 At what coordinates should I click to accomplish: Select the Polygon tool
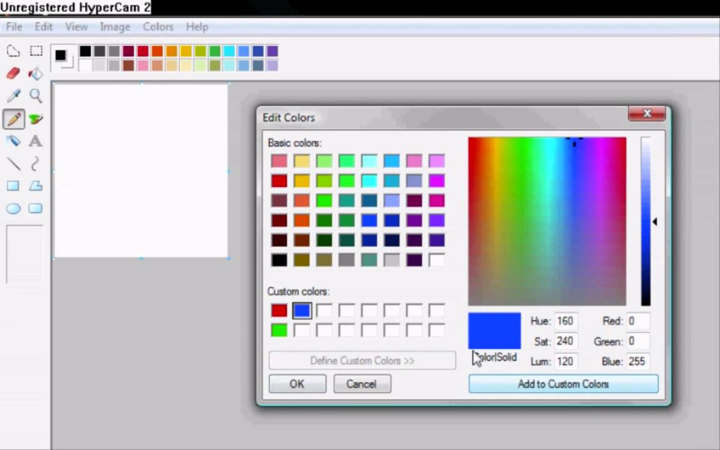point(36,186)
